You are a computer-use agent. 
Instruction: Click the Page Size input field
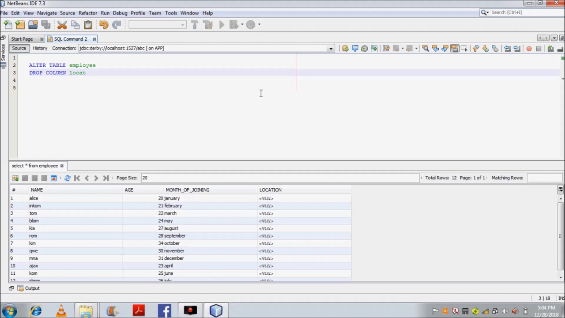tap(279, 178)
